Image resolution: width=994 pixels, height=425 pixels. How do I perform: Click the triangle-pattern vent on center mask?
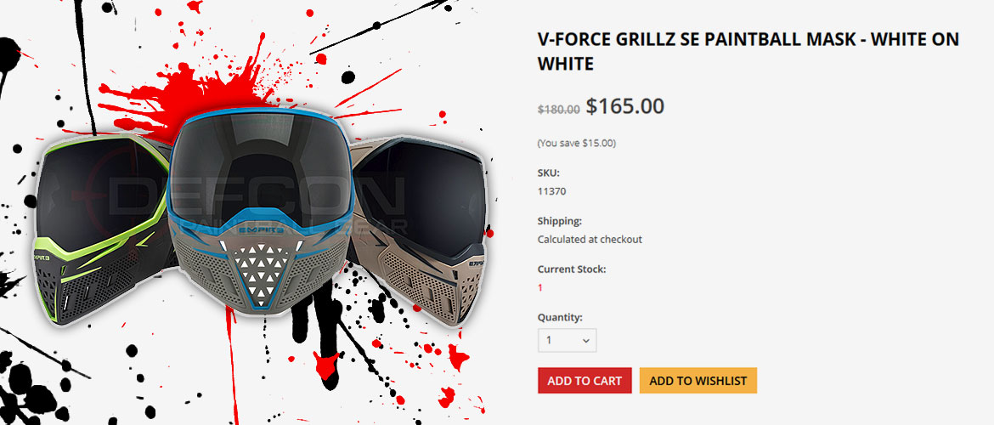(x=262, y=271)
